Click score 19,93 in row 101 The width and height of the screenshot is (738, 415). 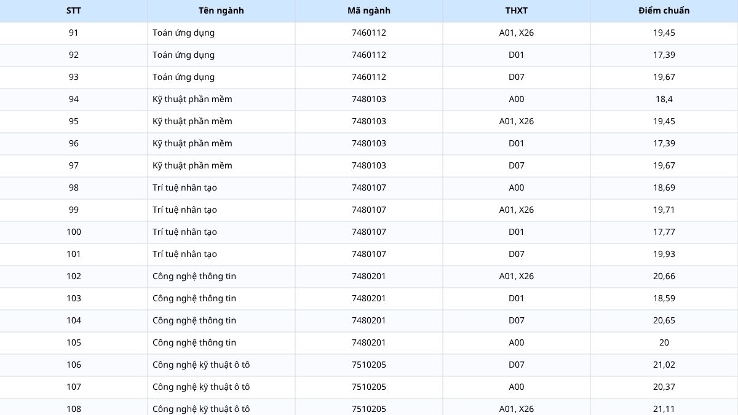click(664, 254)
